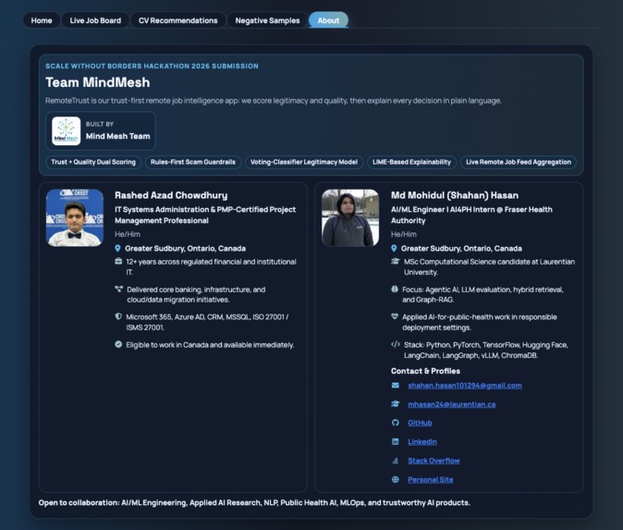Select the Negative Samples tab
The image size is (623, 530).
coord(267,20)
